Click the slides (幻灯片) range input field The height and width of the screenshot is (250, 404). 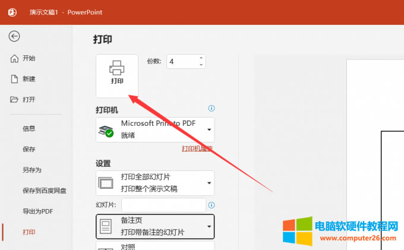pyautogui.click(x=163, y=205)
